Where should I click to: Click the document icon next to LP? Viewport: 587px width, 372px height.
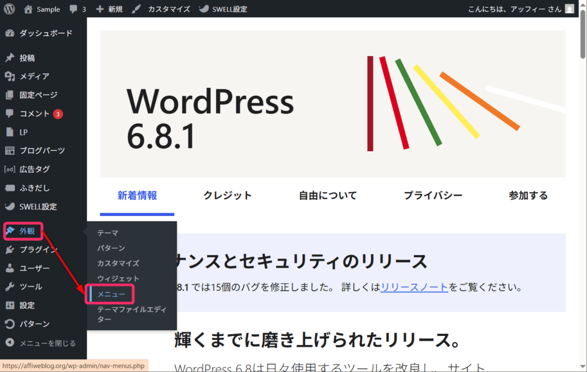10,132
